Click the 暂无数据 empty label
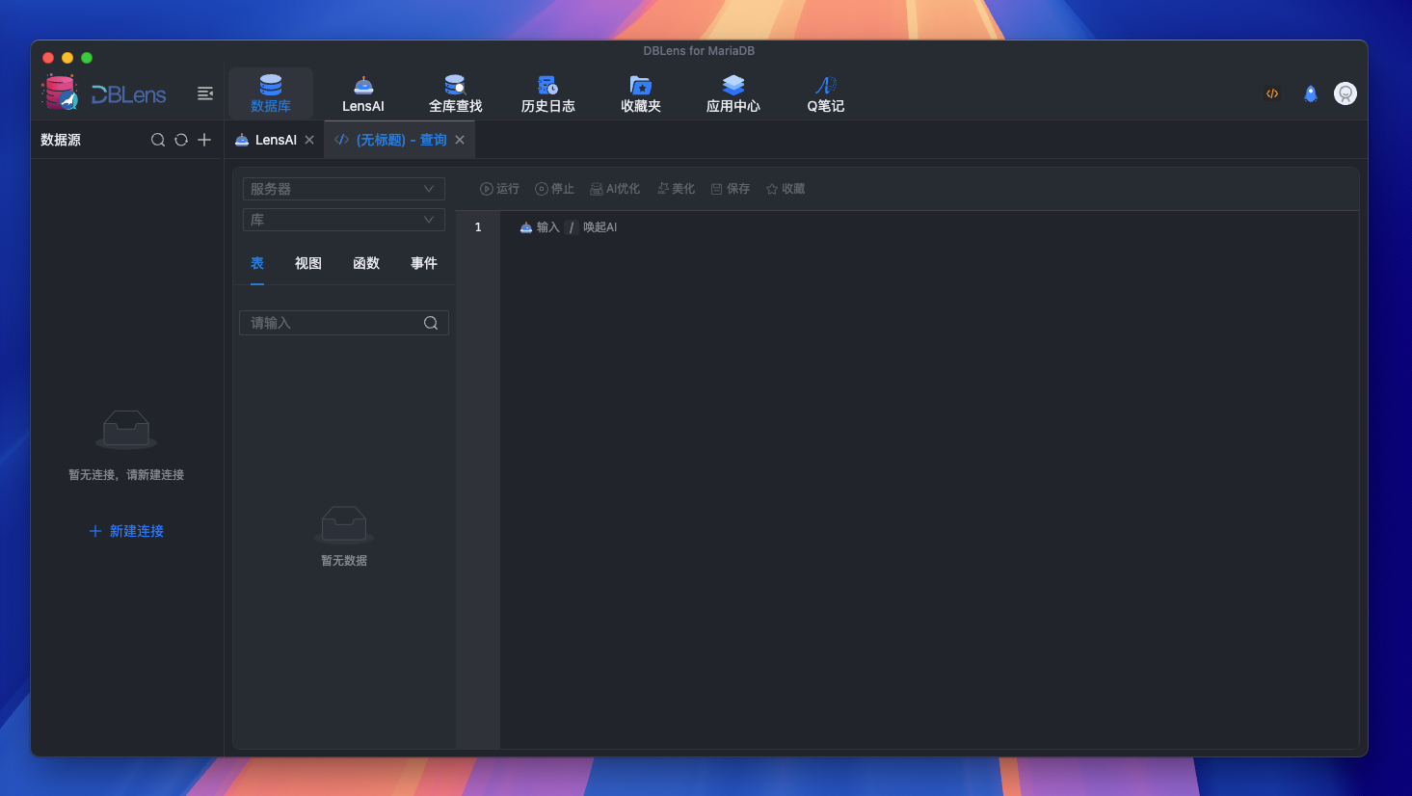Image resolution: width=1412 pixels, height=796 pixels. (x=344, y=560)
